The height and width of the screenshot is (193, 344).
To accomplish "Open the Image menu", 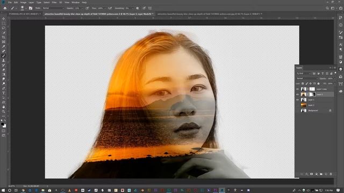I will [23, 2].
